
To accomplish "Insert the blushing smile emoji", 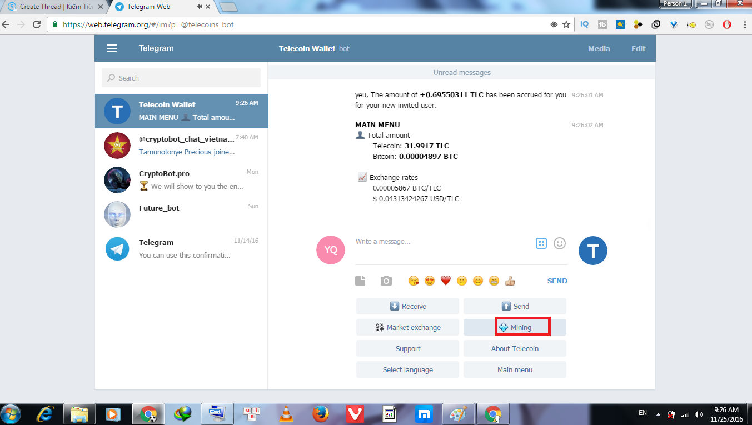I will (x=477, y=281).
